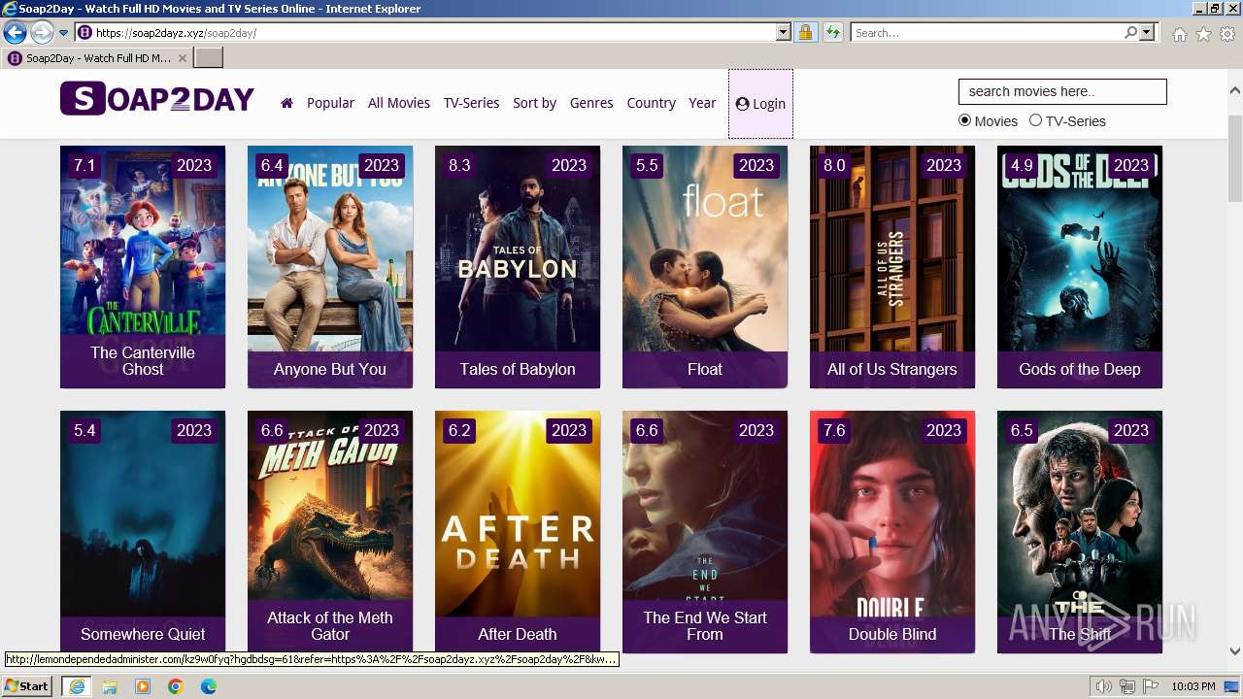Click the browser Forward arrow button
Image resolution: width=1243 pixels, height=699 pixels.
click(42, 33)
